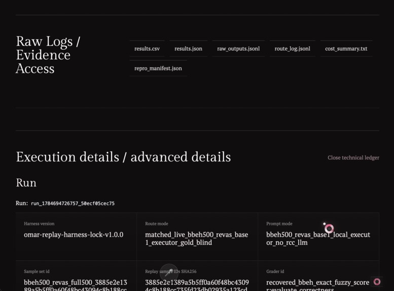Select run id run_1784694726757_50ecf05cec75
Screen dimensions: 394x291
coord(73,204)
